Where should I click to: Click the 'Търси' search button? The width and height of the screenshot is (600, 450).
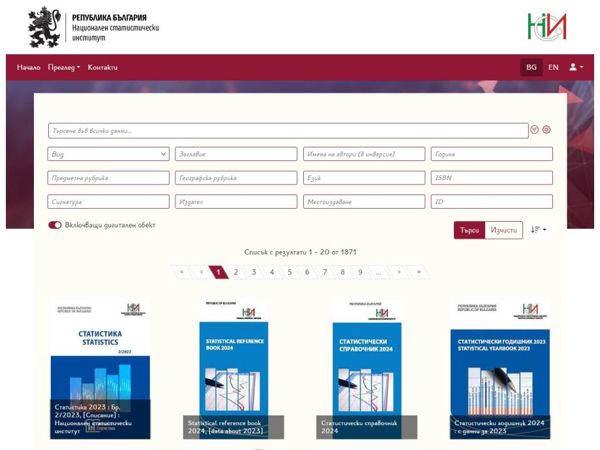pyautogui.click(x=470, y=230)
